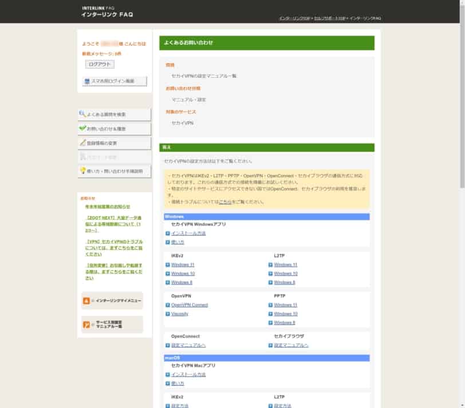Open the 年末年始営業のお知らせ news link
This screenshot has height=408, width=465.
pyautogui.click(x=108, y=207)
